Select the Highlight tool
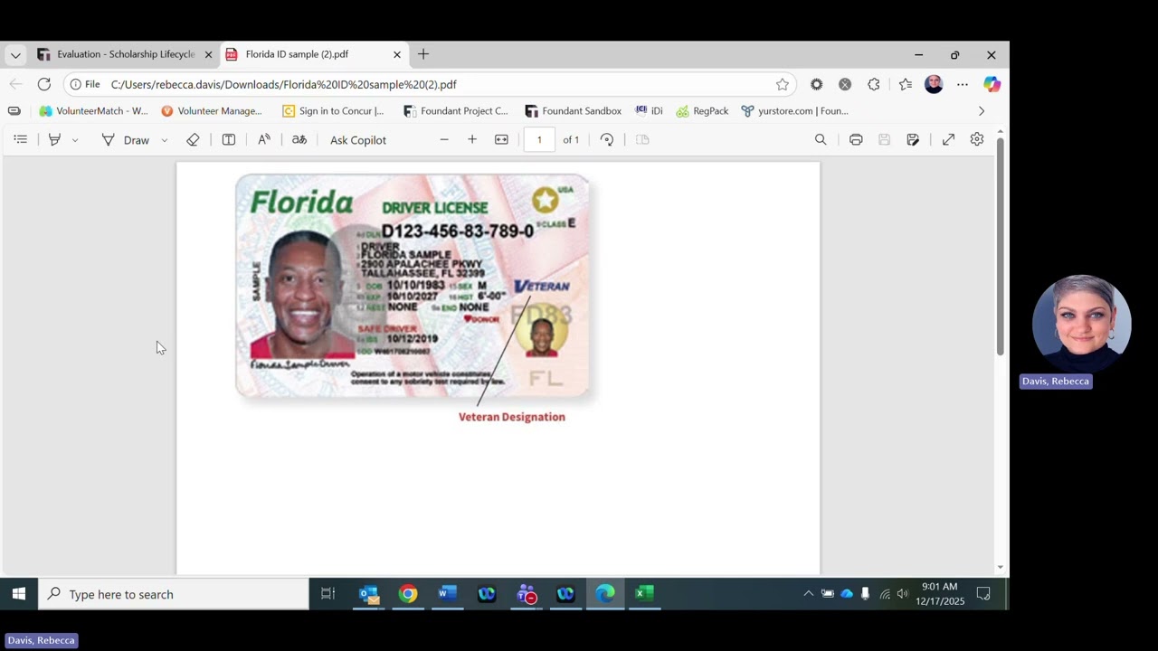The height and width of the screenshot is (651, 1158). pos(54,139)
